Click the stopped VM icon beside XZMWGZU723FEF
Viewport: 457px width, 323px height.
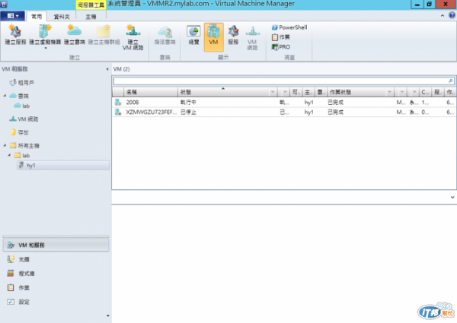coord(118,112)
